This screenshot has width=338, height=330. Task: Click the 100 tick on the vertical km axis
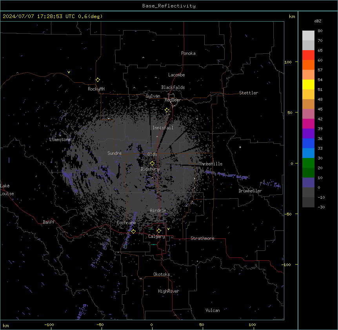(x=288, y=62)
